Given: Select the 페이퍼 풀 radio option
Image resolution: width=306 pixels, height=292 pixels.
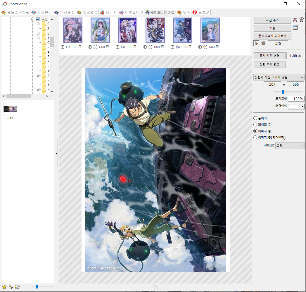Looking at the screenshot, I should [255, 125].
